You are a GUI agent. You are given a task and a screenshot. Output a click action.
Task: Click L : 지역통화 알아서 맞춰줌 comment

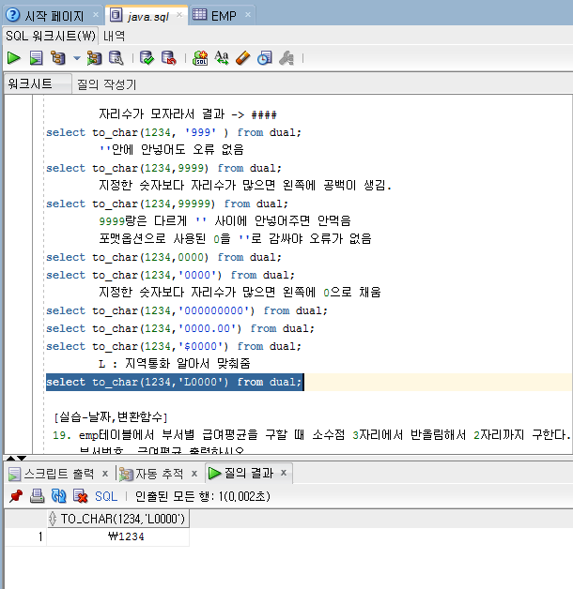tap(174, 364)
